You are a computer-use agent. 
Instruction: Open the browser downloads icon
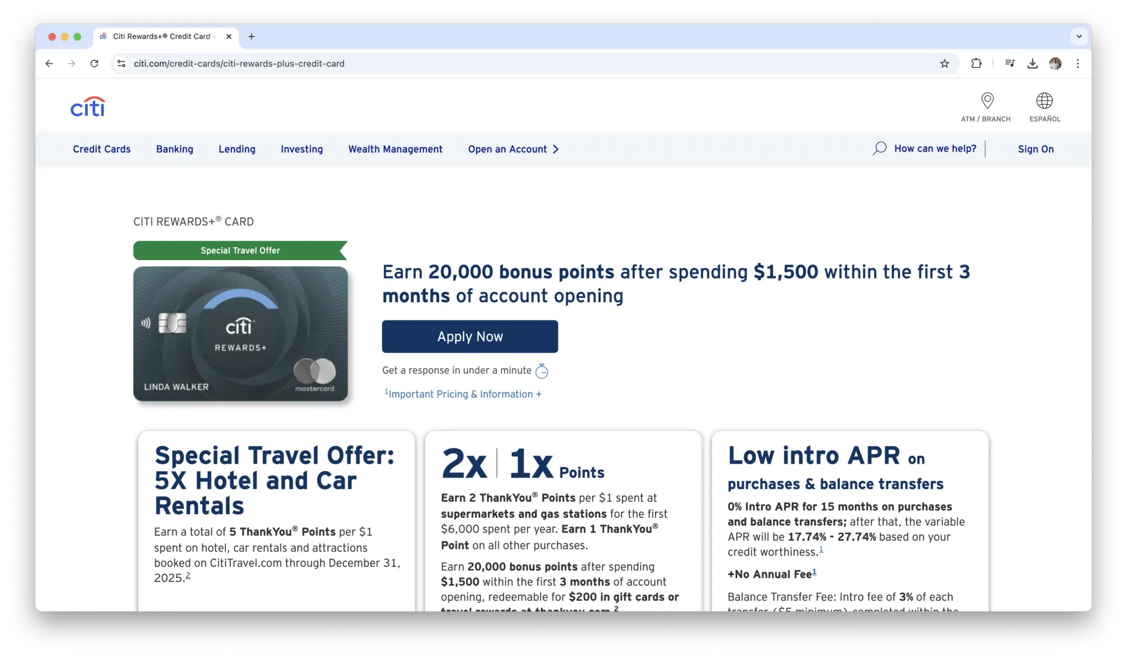click(1032, 63)
